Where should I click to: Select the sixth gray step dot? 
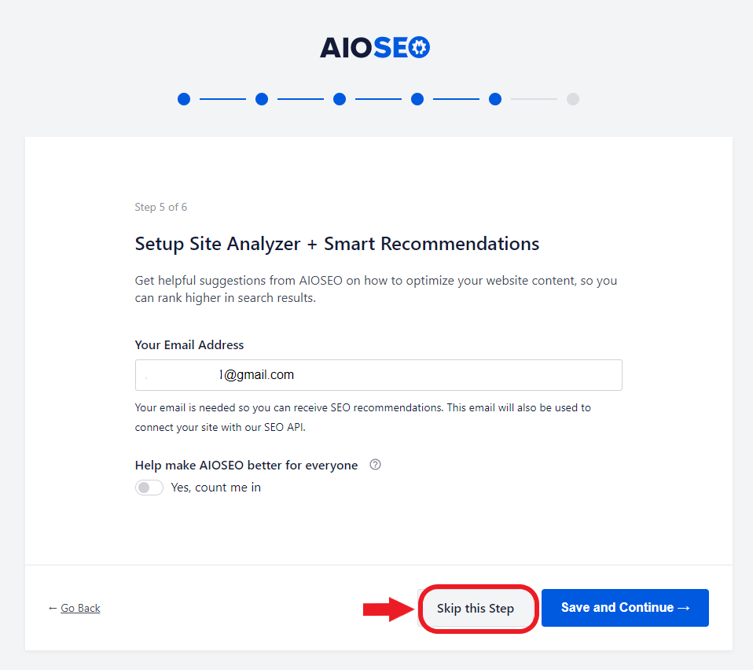[573, 99]
